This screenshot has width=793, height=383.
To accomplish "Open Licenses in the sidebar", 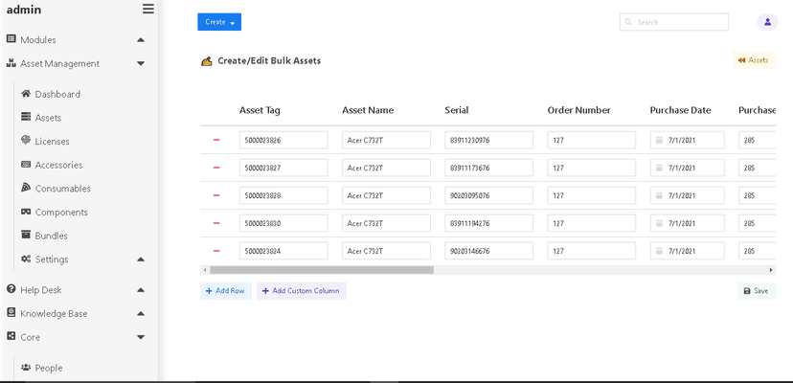I will tap(45, 141).
